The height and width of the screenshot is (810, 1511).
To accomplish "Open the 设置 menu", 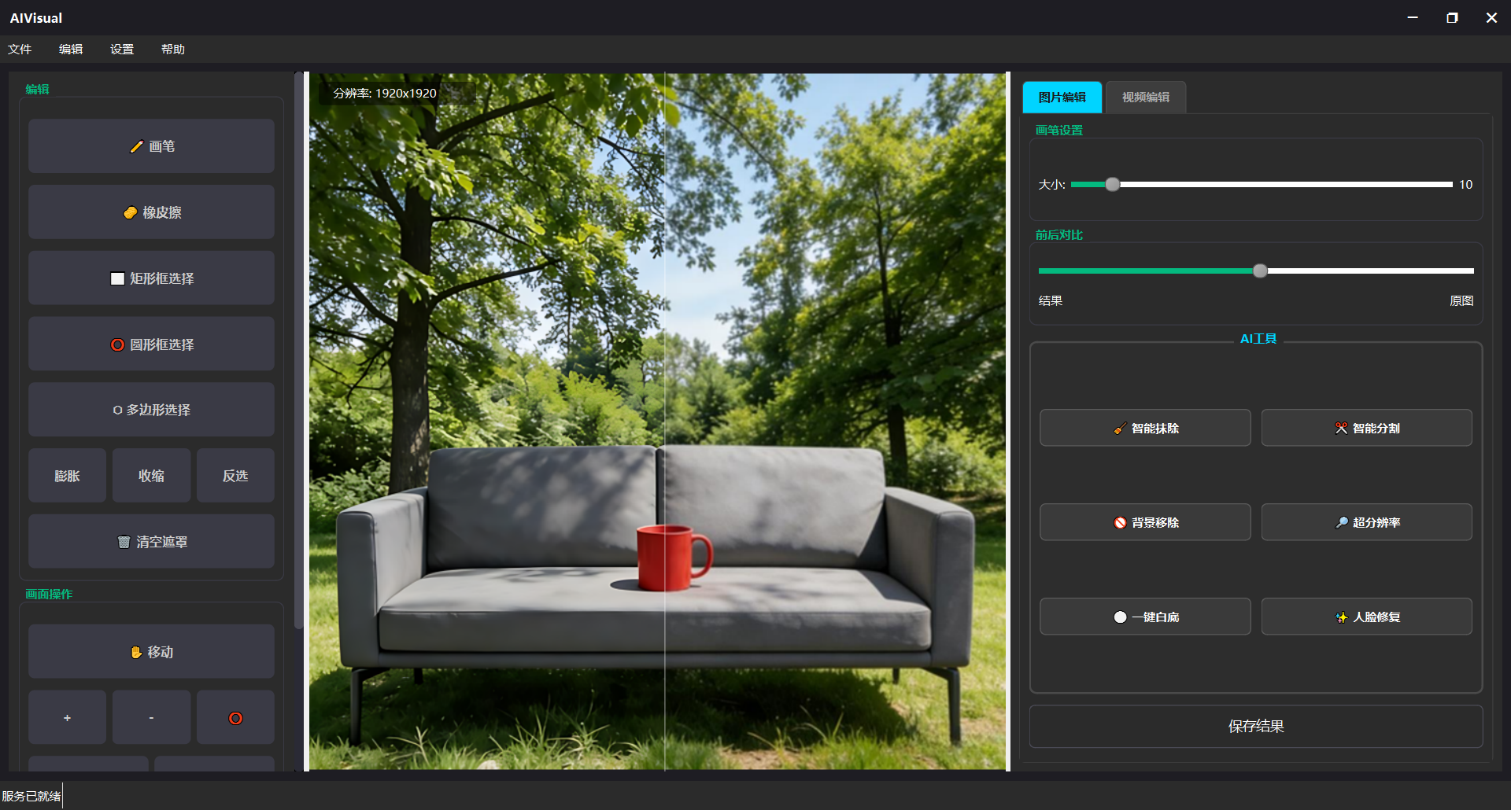I will 122,49.
